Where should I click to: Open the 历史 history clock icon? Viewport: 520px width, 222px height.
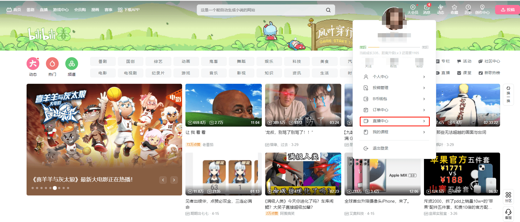(x=468, y=7)
